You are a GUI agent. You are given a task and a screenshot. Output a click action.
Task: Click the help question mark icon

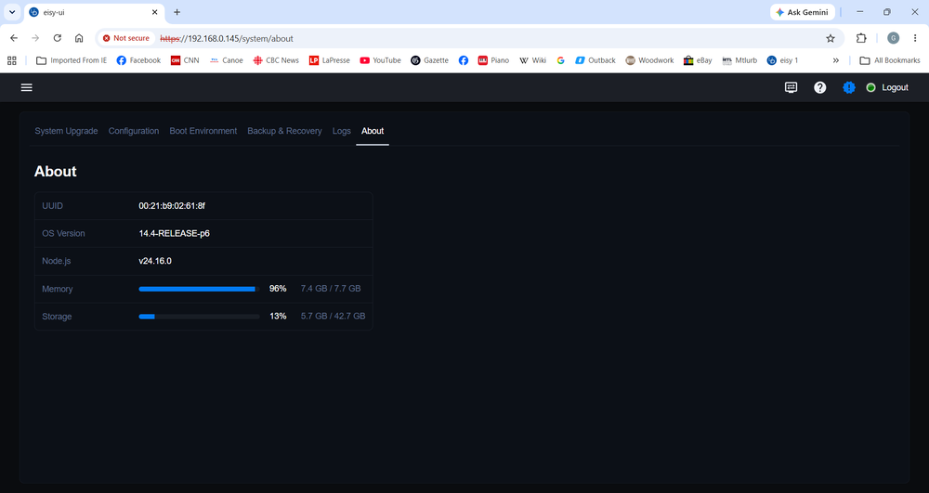[x=820, y=87]
